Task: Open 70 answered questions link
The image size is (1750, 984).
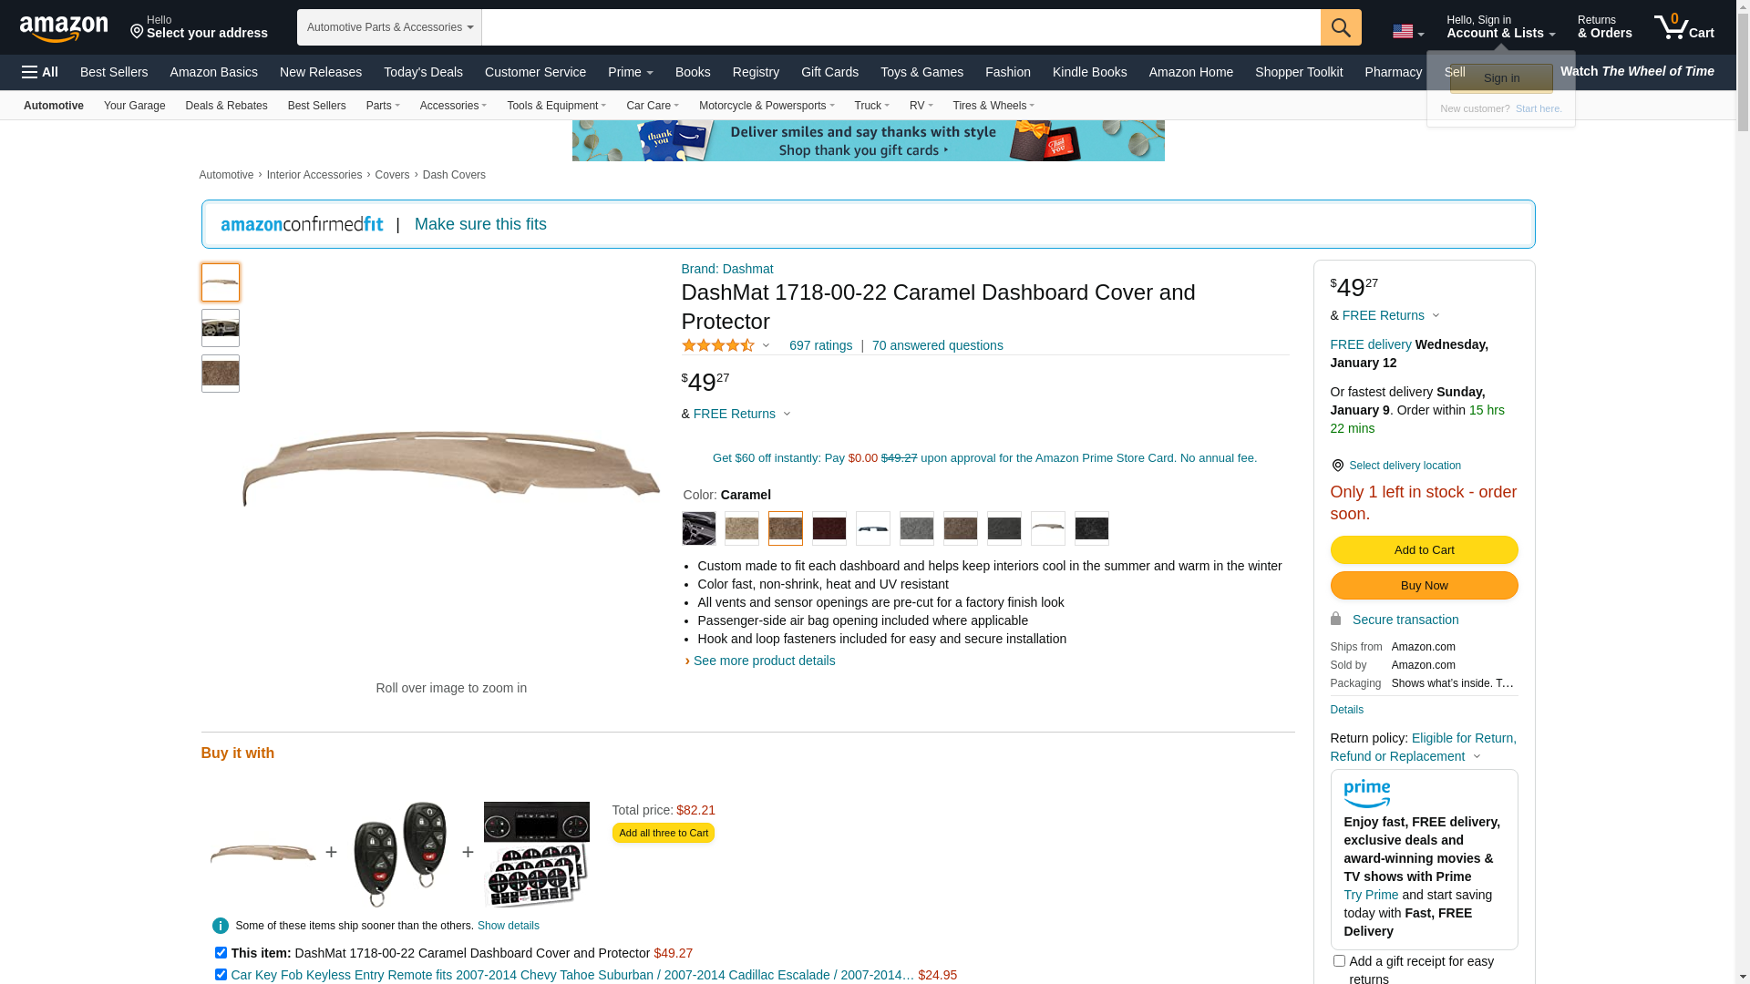Action: (937, 345)
